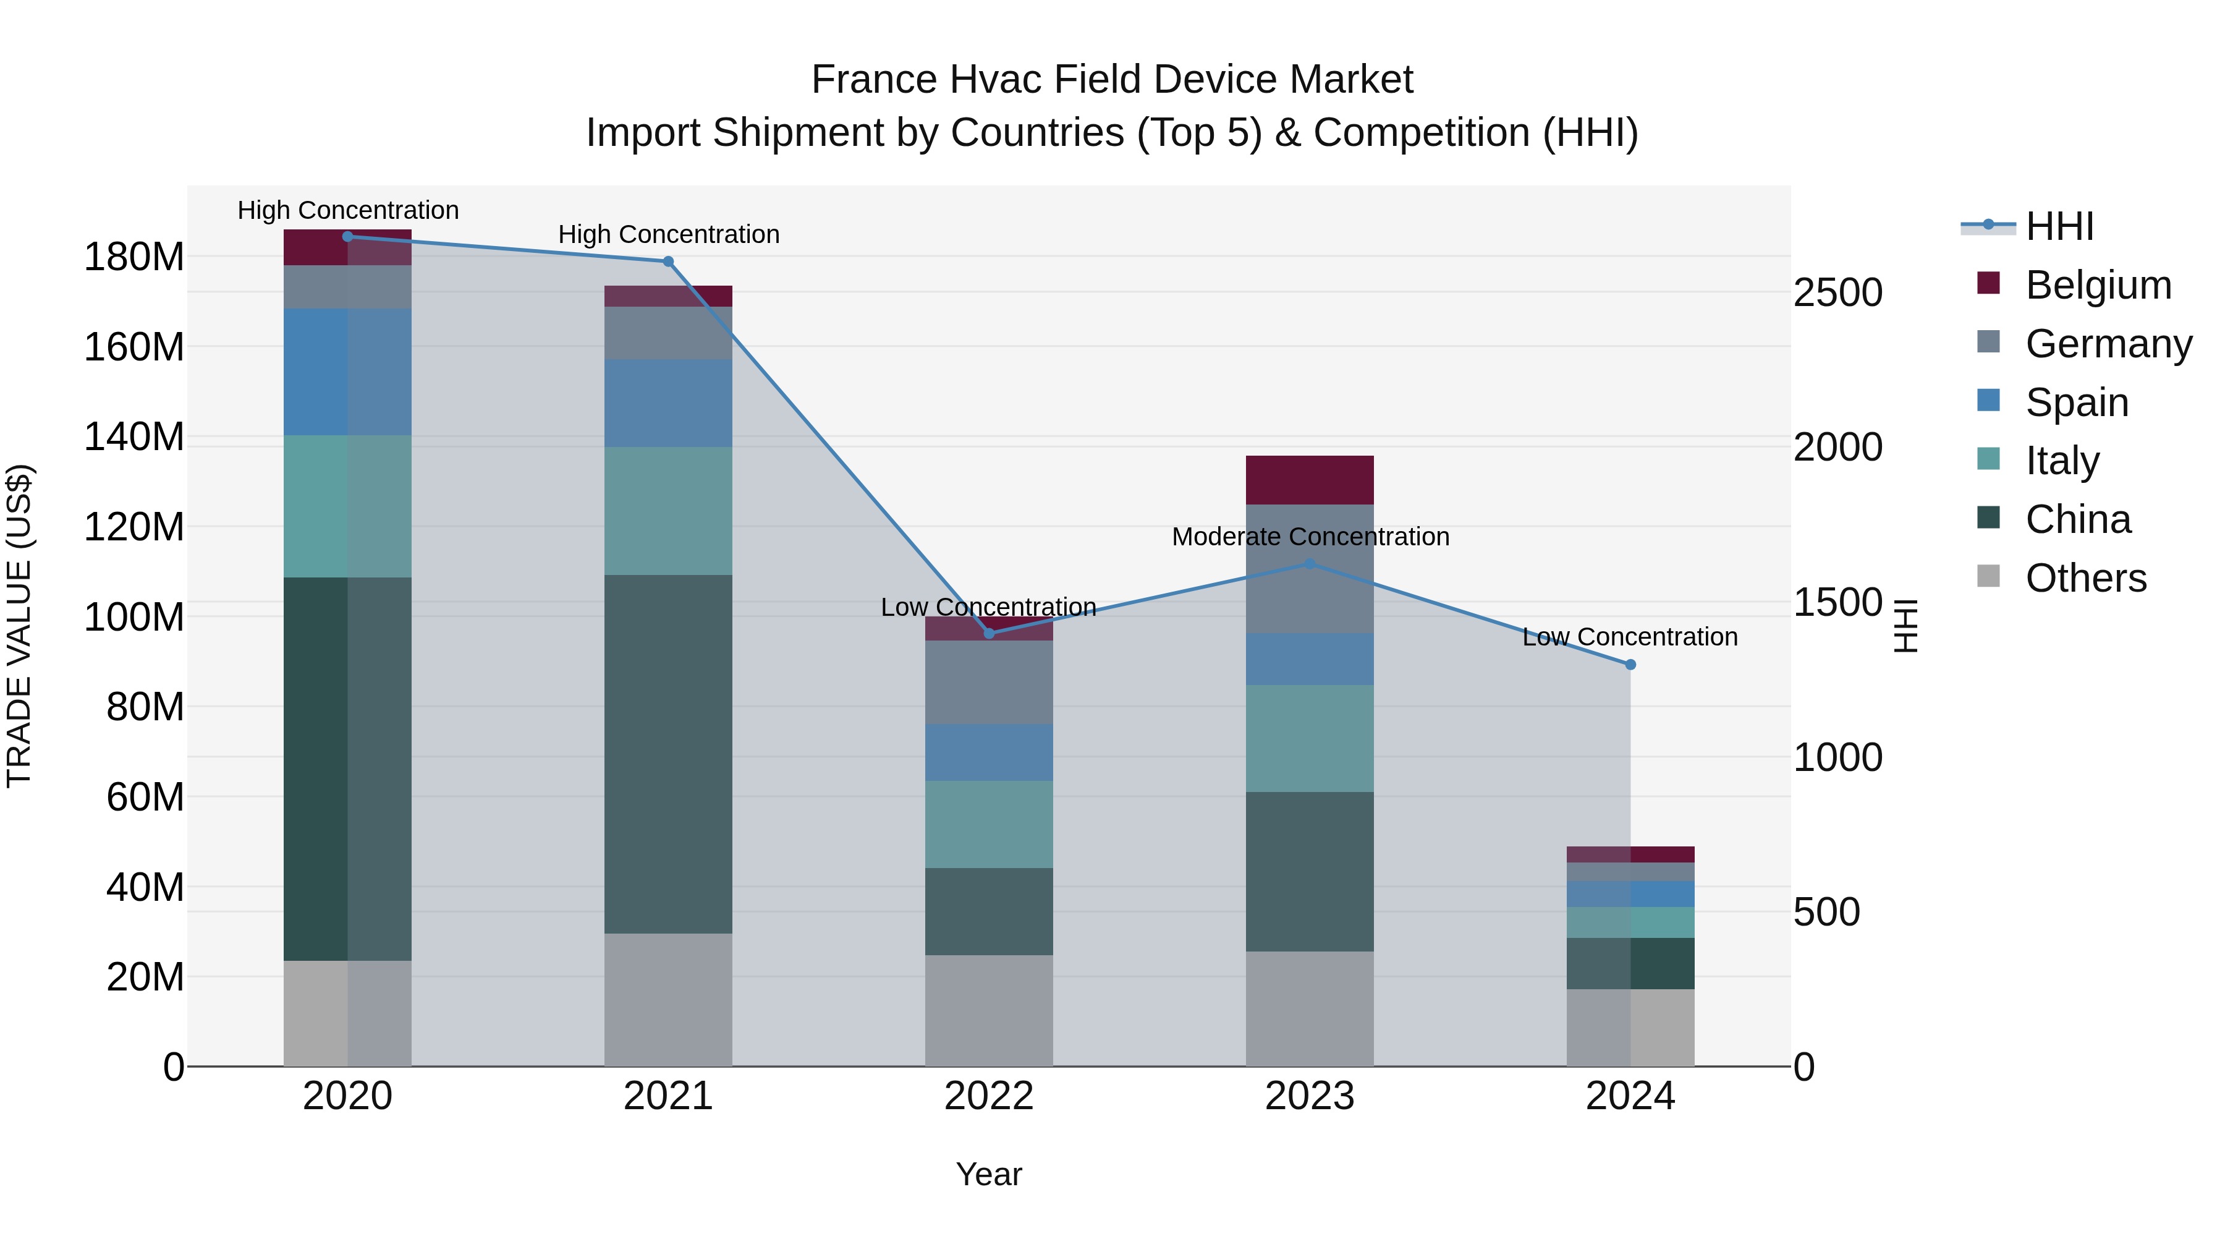Click the Germany segment in the 2023 bar
The width and height of the screenshot is (2225, 1252).
(1310, 569)
